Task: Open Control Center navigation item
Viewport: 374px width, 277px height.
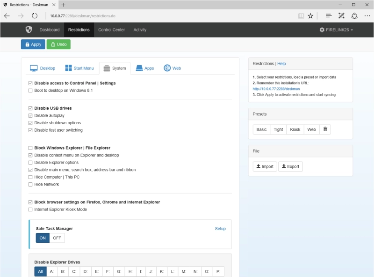Action: point(111,30)
